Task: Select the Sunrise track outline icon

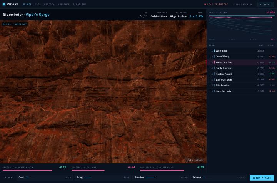Action: [150, 178]
